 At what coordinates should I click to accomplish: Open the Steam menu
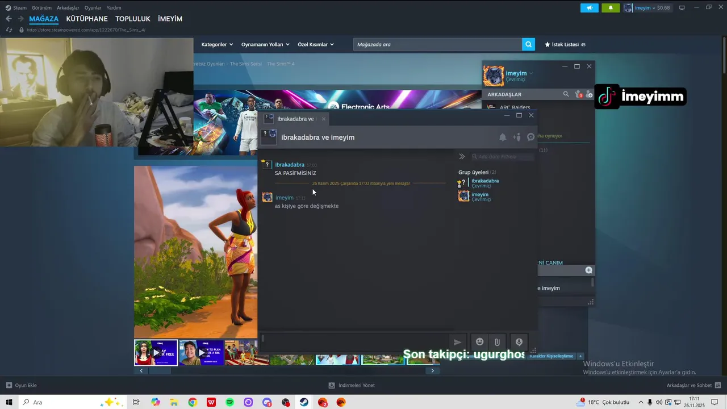pyautogui.click(x=16, y=8)
